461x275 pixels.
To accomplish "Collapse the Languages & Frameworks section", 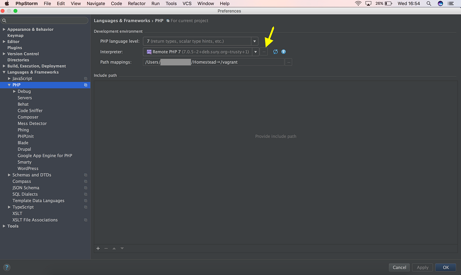I will coord(4,72).
